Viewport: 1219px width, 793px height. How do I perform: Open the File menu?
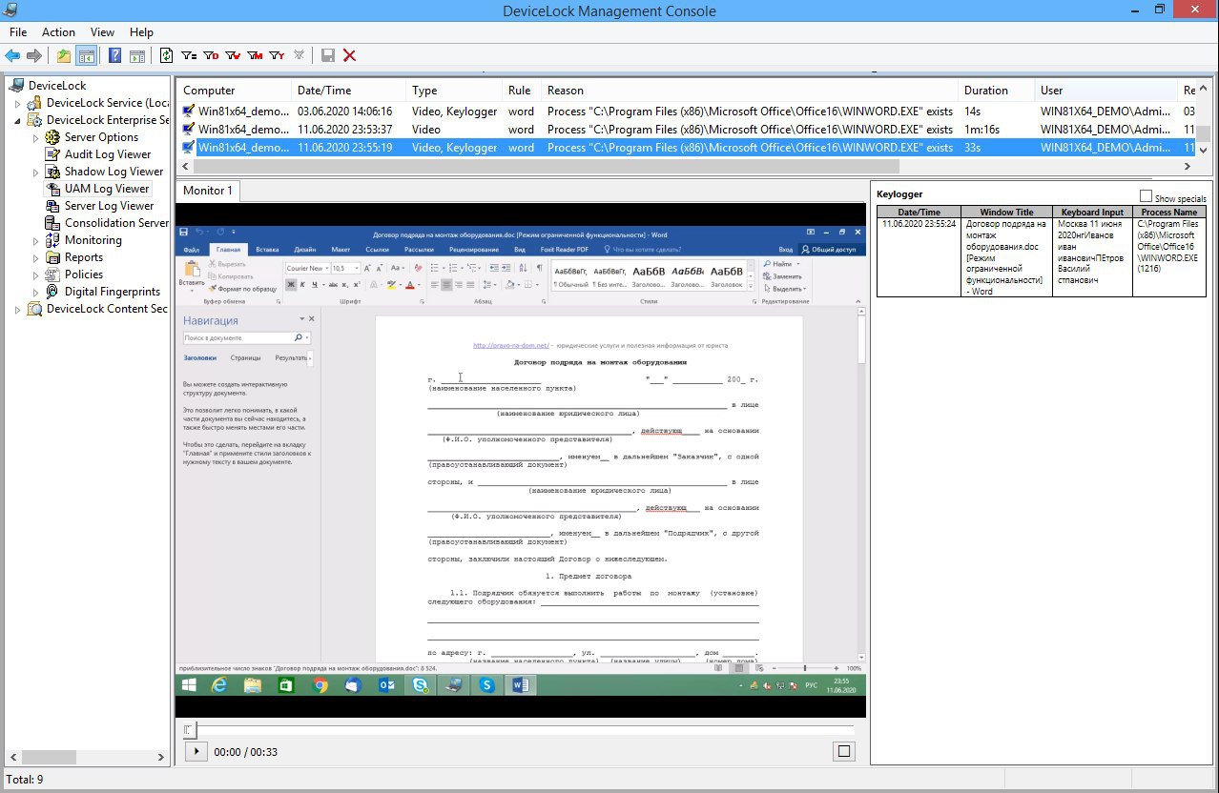[x=18, y=32]
